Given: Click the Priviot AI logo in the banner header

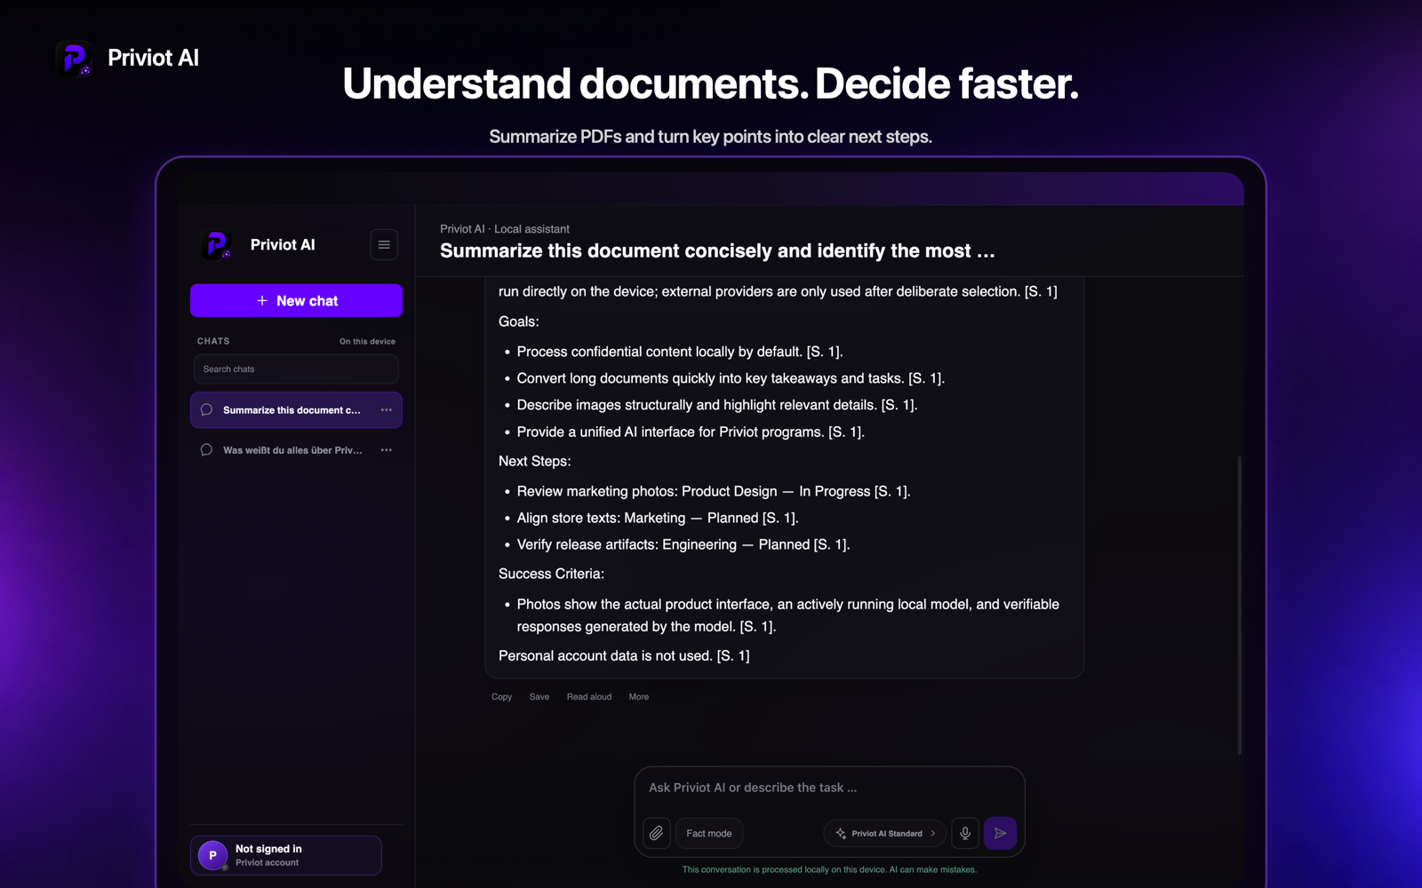Looking at the screenshot, I should 74,59.
